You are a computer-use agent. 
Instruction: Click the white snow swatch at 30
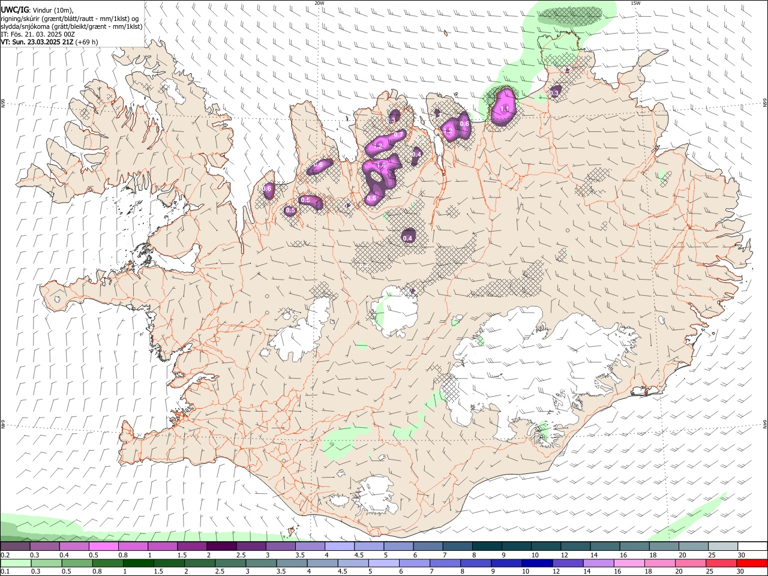pyautogui.click(x=752, y=547)
